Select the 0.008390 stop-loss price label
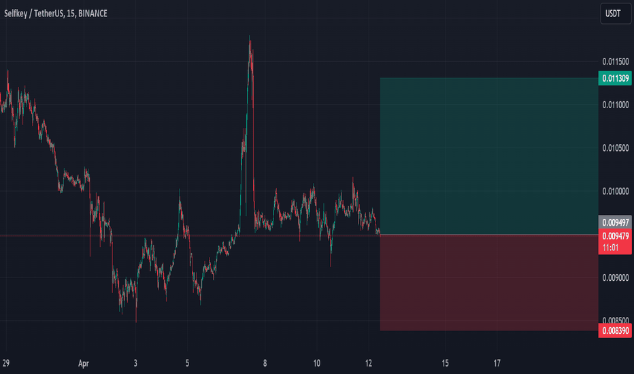This screenshot has height=374, width=634. coord(615,330)
